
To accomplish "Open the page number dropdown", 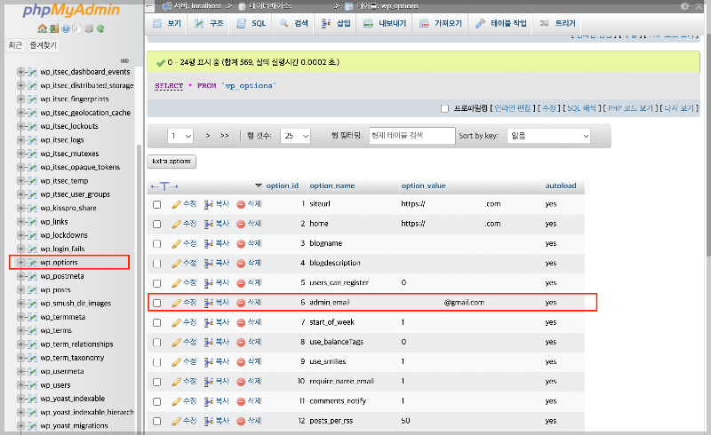I will pos(180,136).
